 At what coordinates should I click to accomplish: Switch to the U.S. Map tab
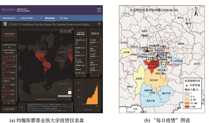pos(64,18)
